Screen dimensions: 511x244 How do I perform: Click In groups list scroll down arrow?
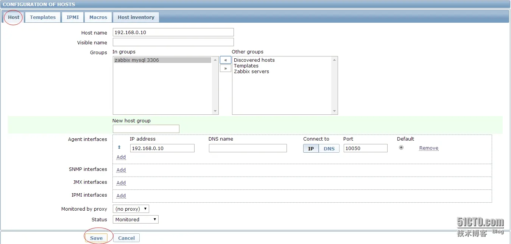coord(215,111)
